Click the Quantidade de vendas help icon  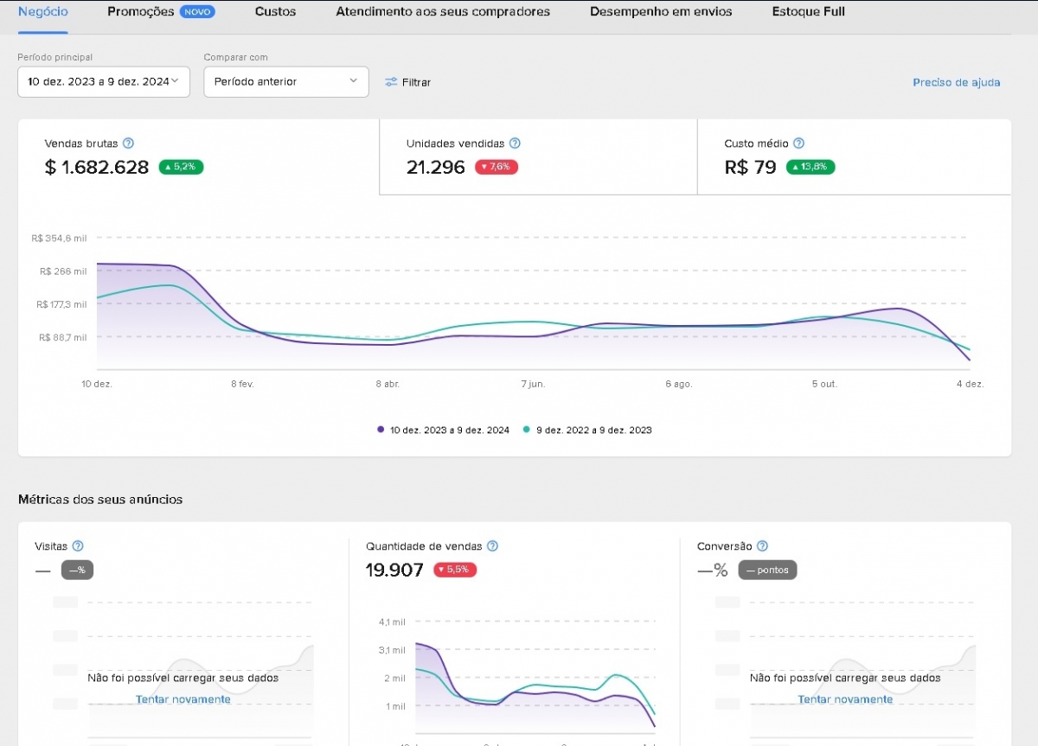492,546
